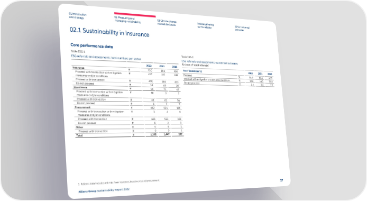Click the Total row at the table bottom

point(129,135)
